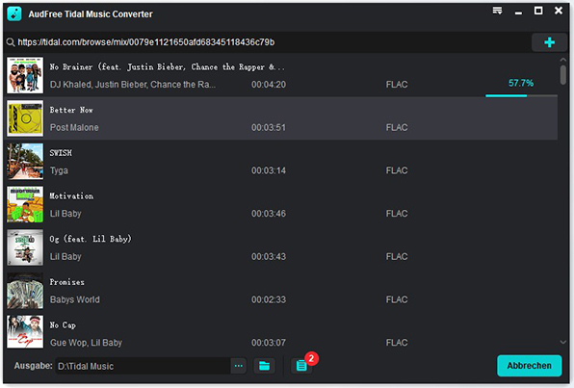Select the Better Now track title

71,110
